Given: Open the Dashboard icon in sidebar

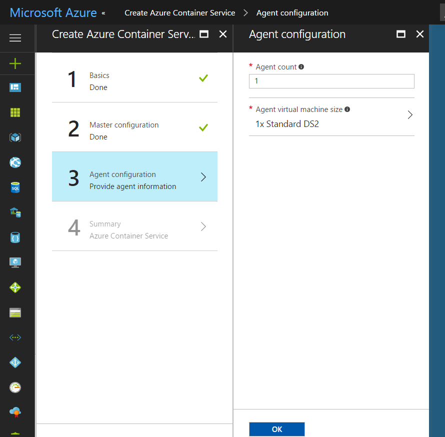Looking at the screenshot, I should (x=15, y=87).
